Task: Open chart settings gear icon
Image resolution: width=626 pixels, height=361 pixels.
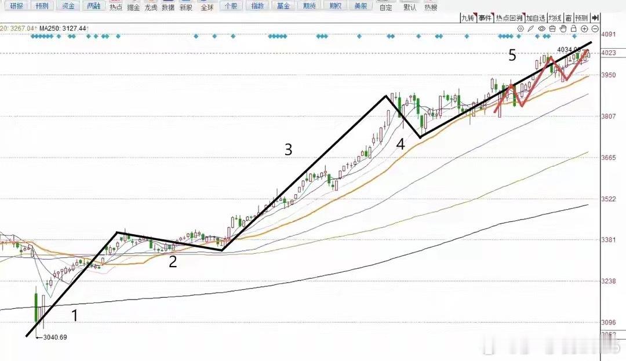Action: click(x=520, y=29)
